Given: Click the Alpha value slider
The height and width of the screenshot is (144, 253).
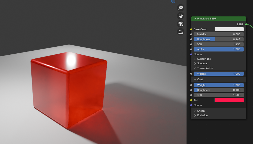Looking at the screenshot, I should coord(219,49).
